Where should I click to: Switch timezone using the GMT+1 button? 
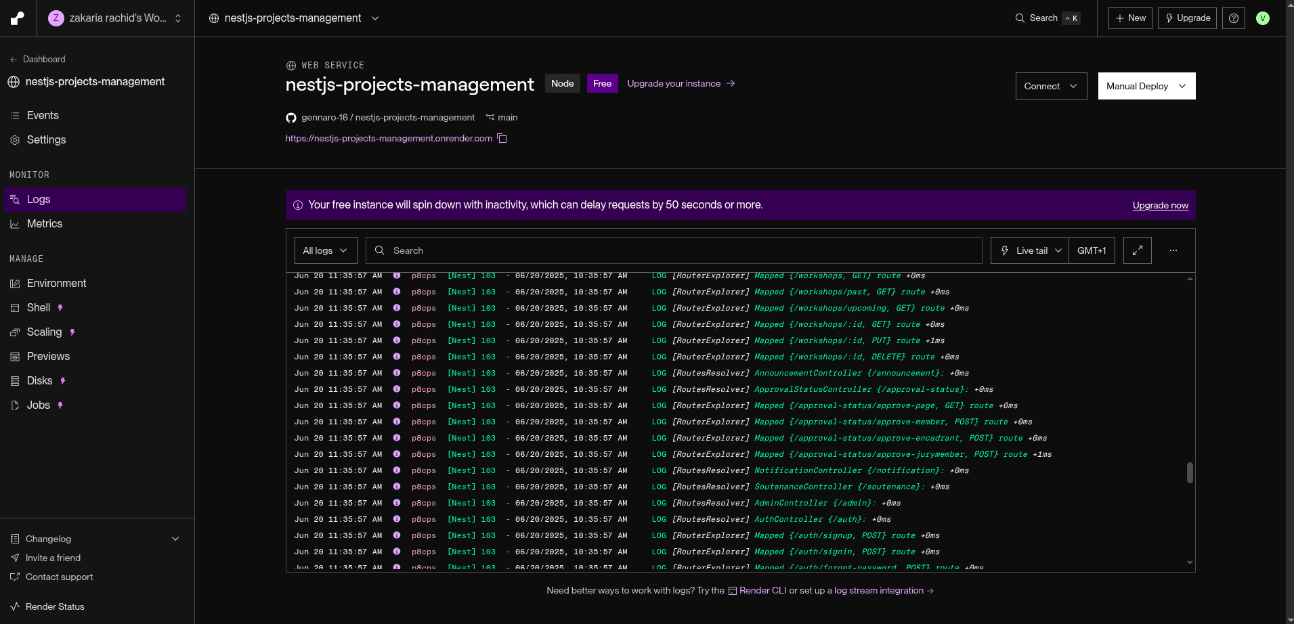point(1092,250)
